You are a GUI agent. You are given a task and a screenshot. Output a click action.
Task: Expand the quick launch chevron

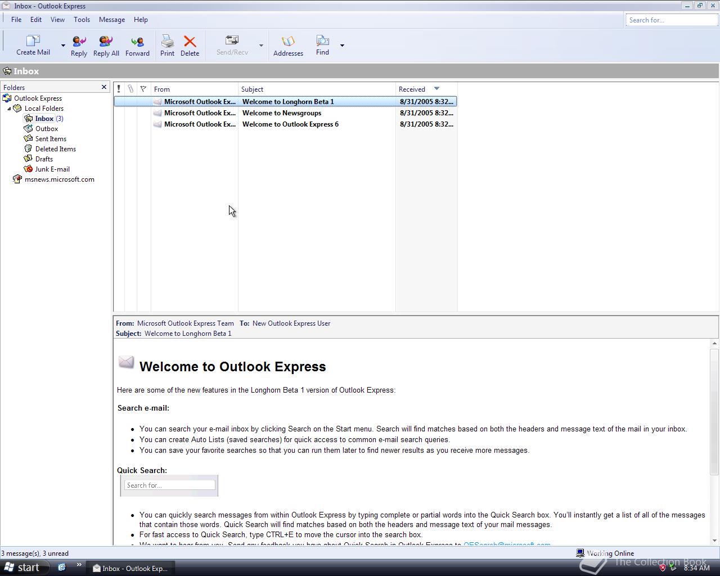(x=79, y=565)
